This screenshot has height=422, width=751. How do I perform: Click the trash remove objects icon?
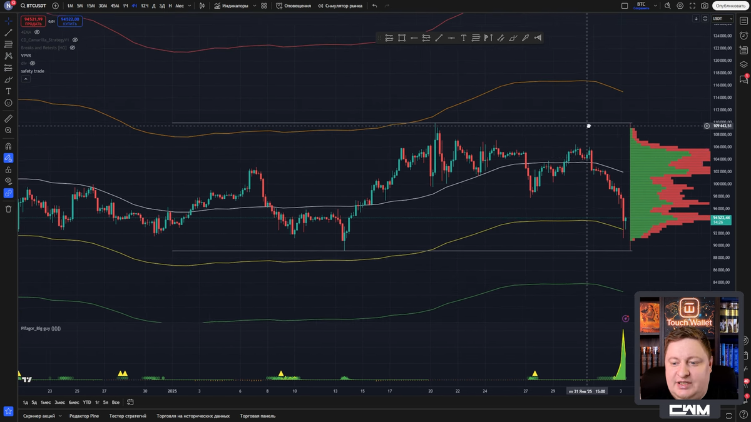(9, 209)
